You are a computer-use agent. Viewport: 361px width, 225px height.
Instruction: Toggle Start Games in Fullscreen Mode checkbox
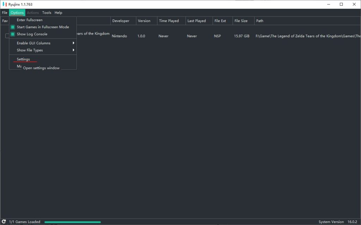(13, 27)
